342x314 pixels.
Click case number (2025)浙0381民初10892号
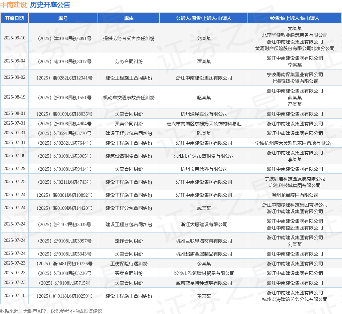tap(64, 195)
